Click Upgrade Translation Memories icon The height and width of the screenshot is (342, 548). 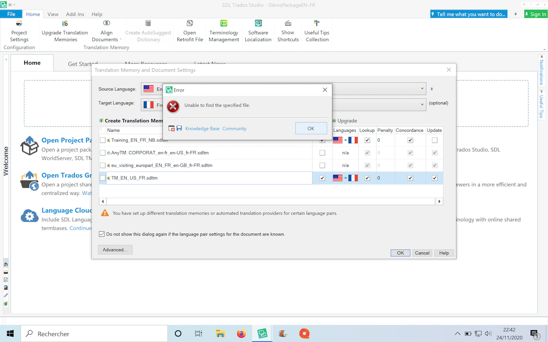click(65, 23)
